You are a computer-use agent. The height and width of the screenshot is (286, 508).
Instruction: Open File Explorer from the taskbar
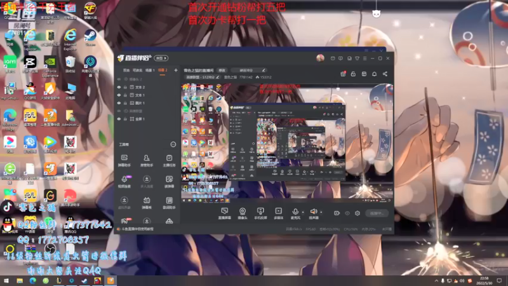click(x=20, y=281)
